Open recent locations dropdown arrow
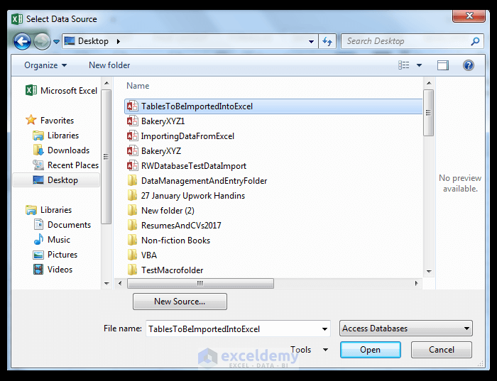 tap(56, 41)
